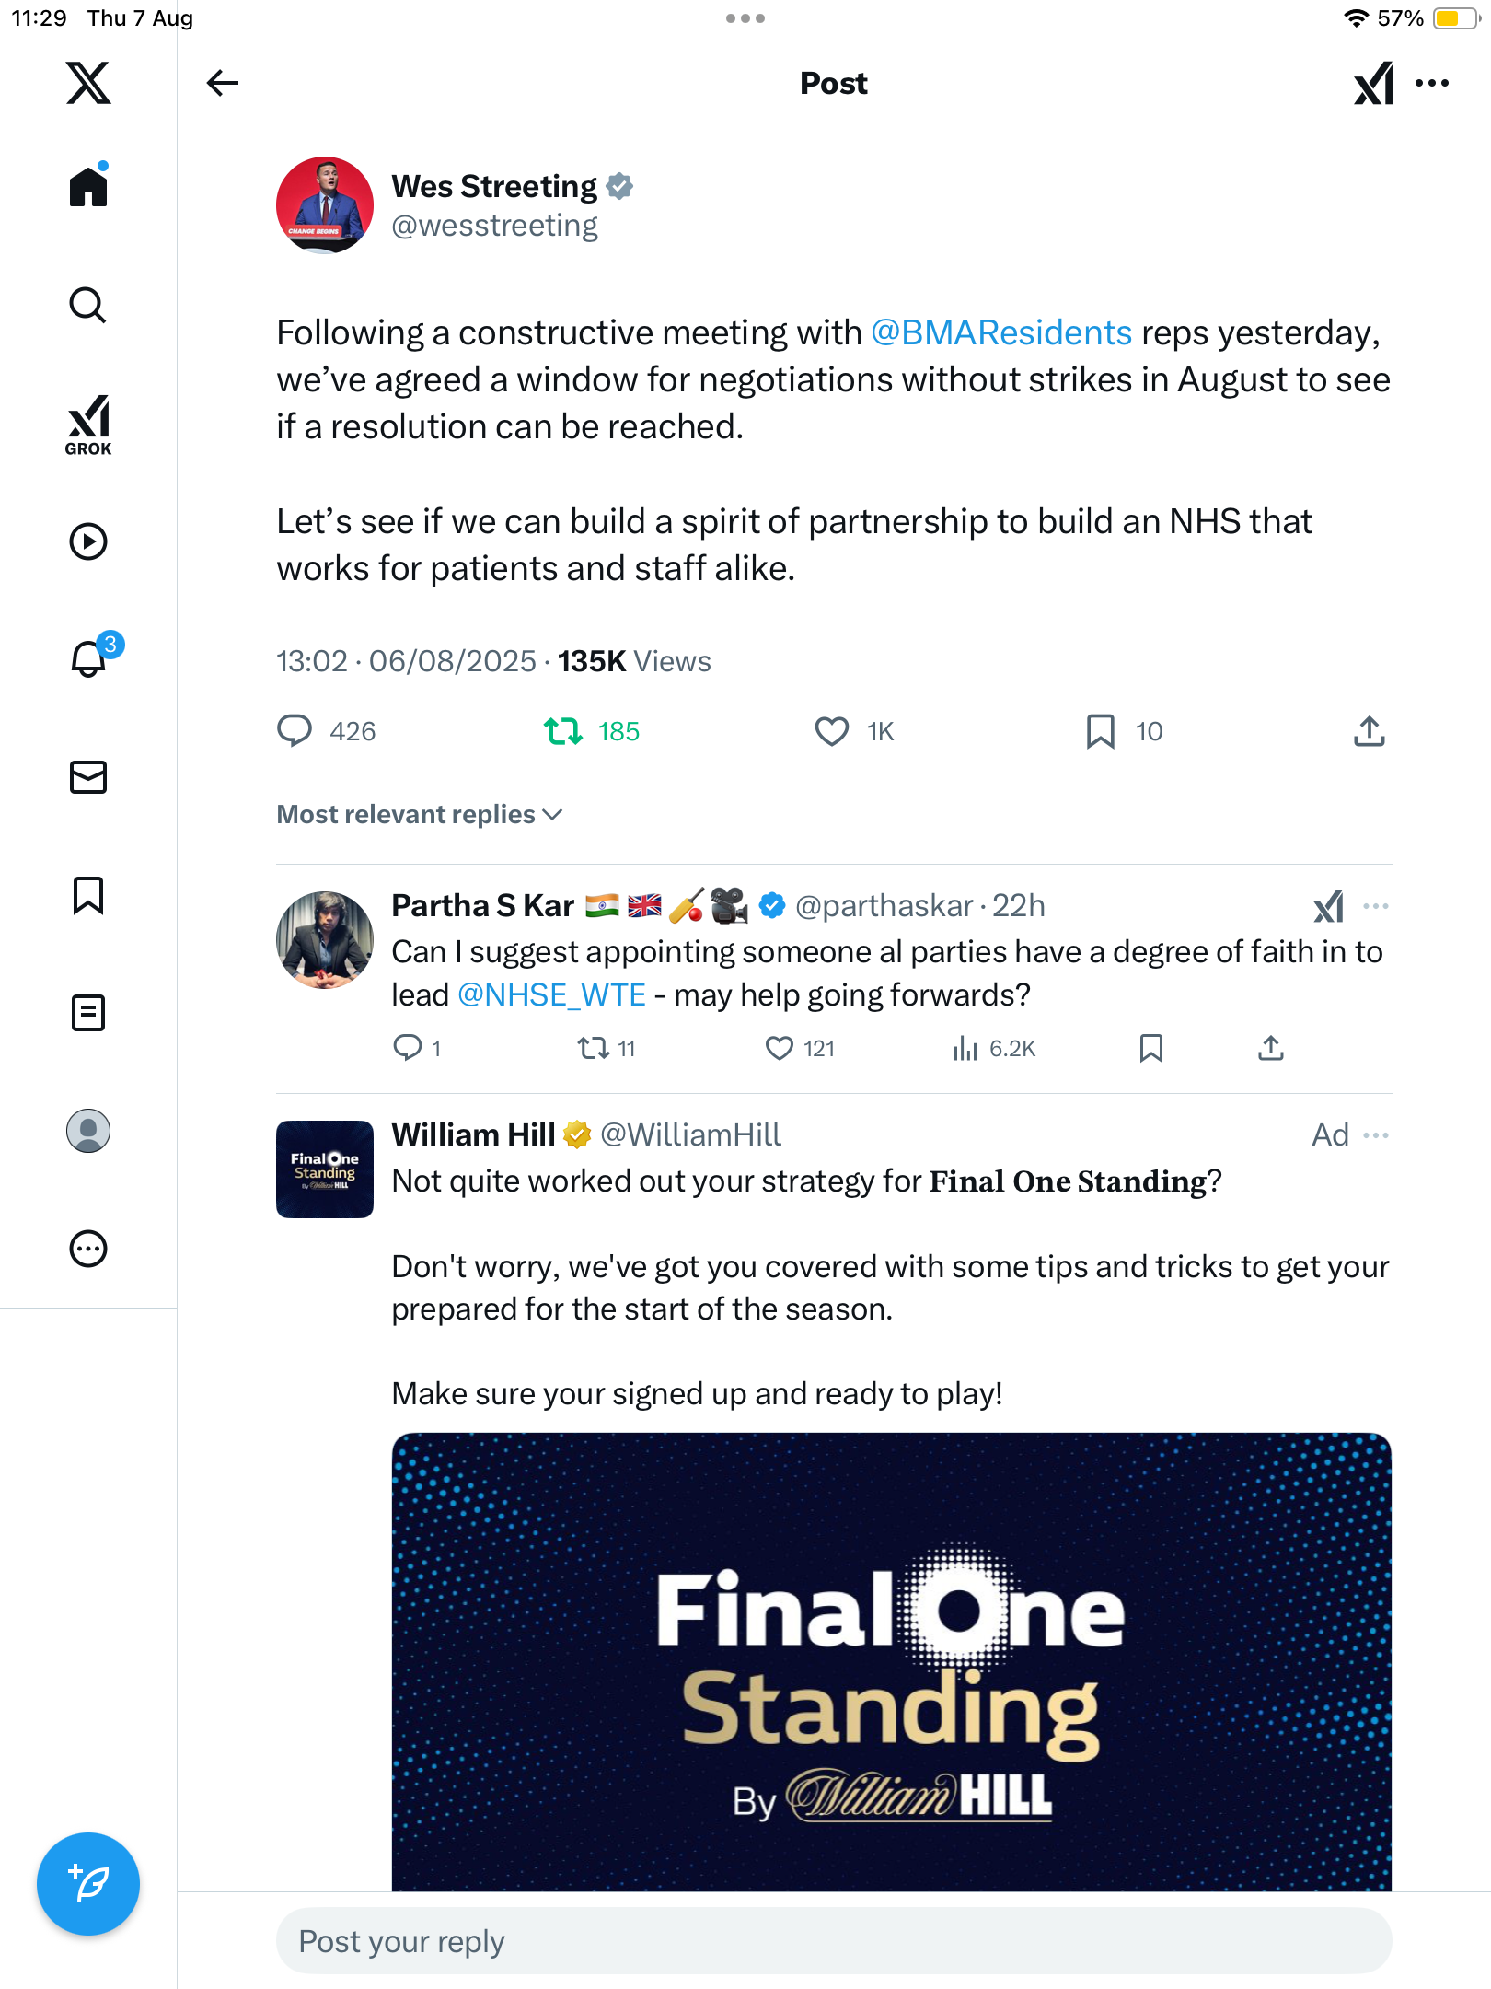Like Wes Streeting's post

click(831, 731)
